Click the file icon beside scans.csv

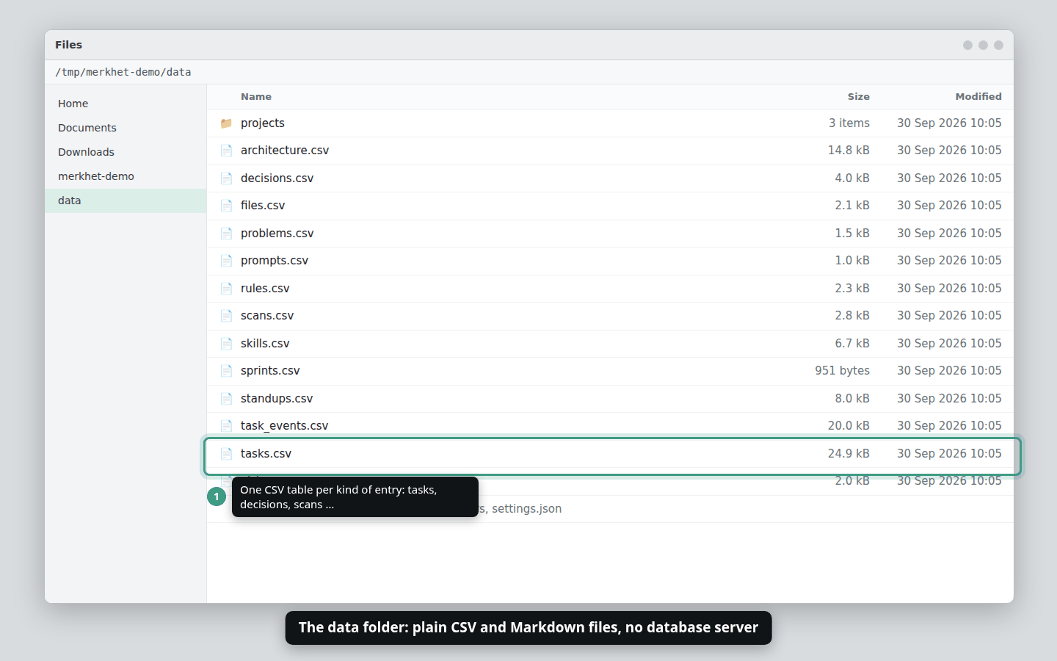pos(226,316)
